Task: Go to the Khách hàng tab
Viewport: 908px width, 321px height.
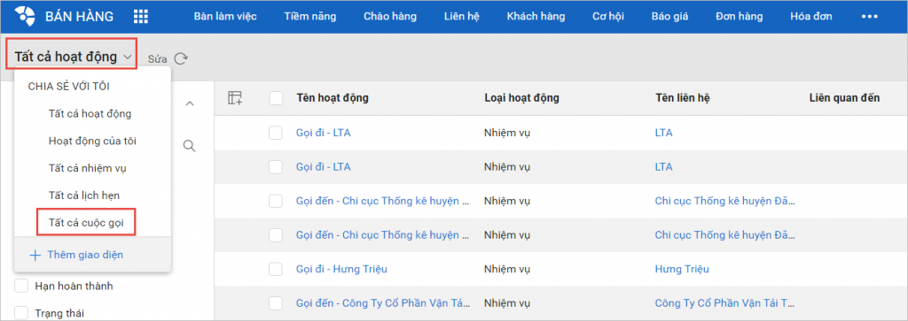Action: coord(536,16)
